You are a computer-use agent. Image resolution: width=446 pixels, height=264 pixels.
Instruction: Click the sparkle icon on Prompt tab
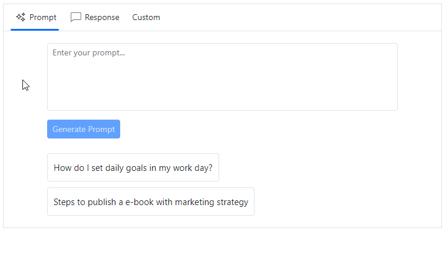(21, 17)
